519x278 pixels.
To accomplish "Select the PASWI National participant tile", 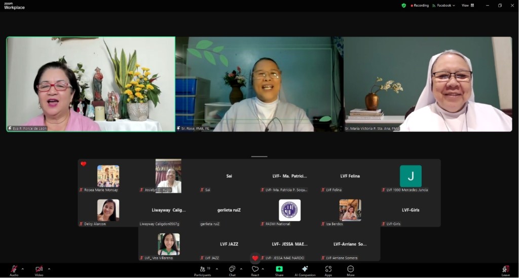I will coord(289,211).
